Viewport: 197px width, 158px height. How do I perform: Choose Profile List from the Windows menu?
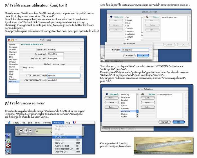[x=67, y=137]
